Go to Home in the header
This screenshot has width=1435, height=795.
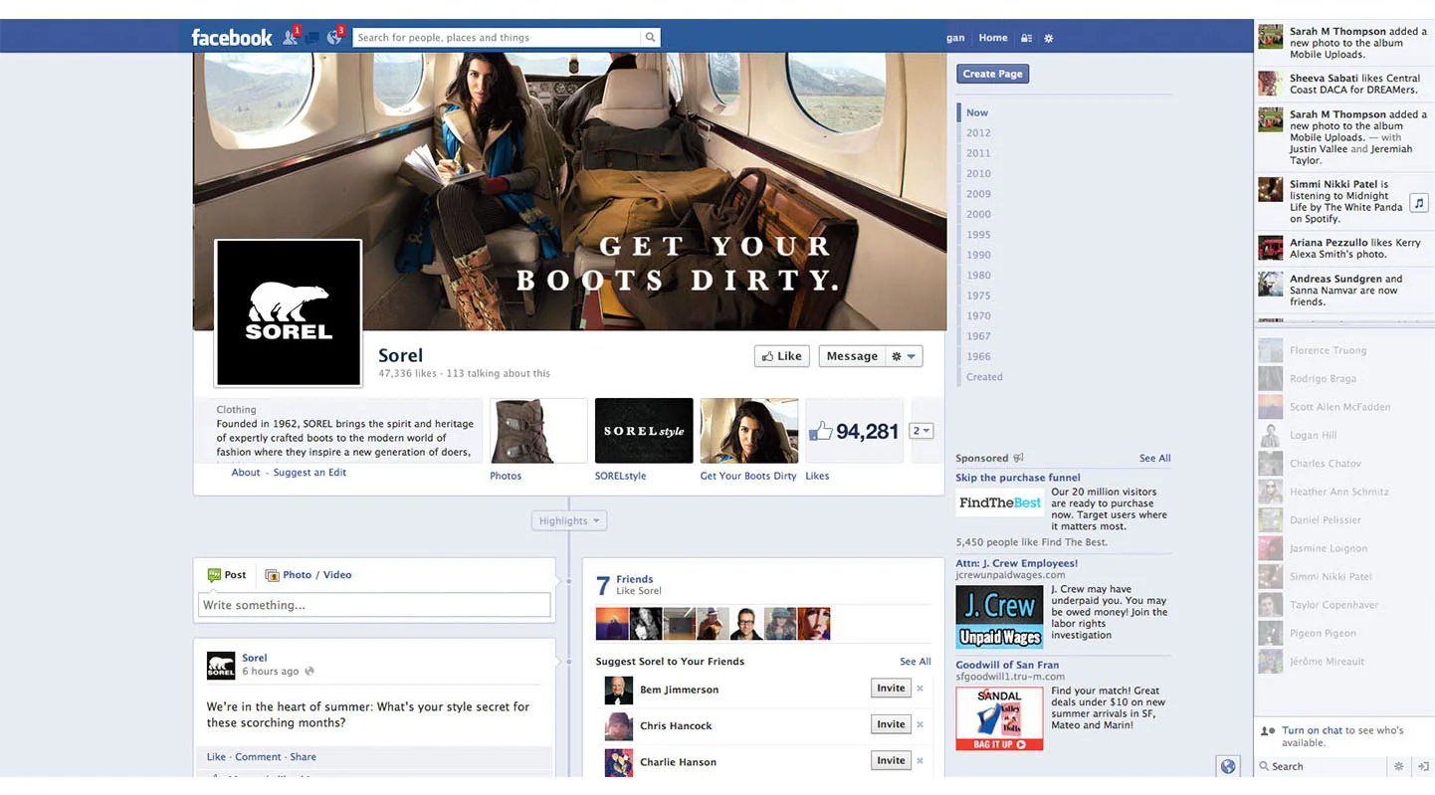tap(993, 38)
